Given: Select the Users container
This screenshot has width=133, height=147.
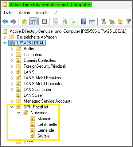Looking at the screenshot, I should (x=29, y=142).
